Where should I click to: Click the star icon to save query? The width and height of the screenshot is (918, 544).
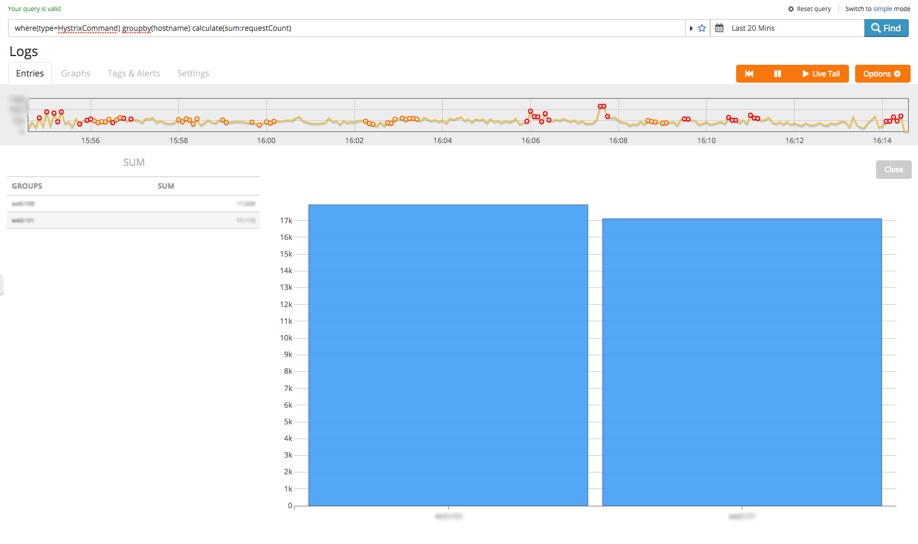tap(702, 28)
